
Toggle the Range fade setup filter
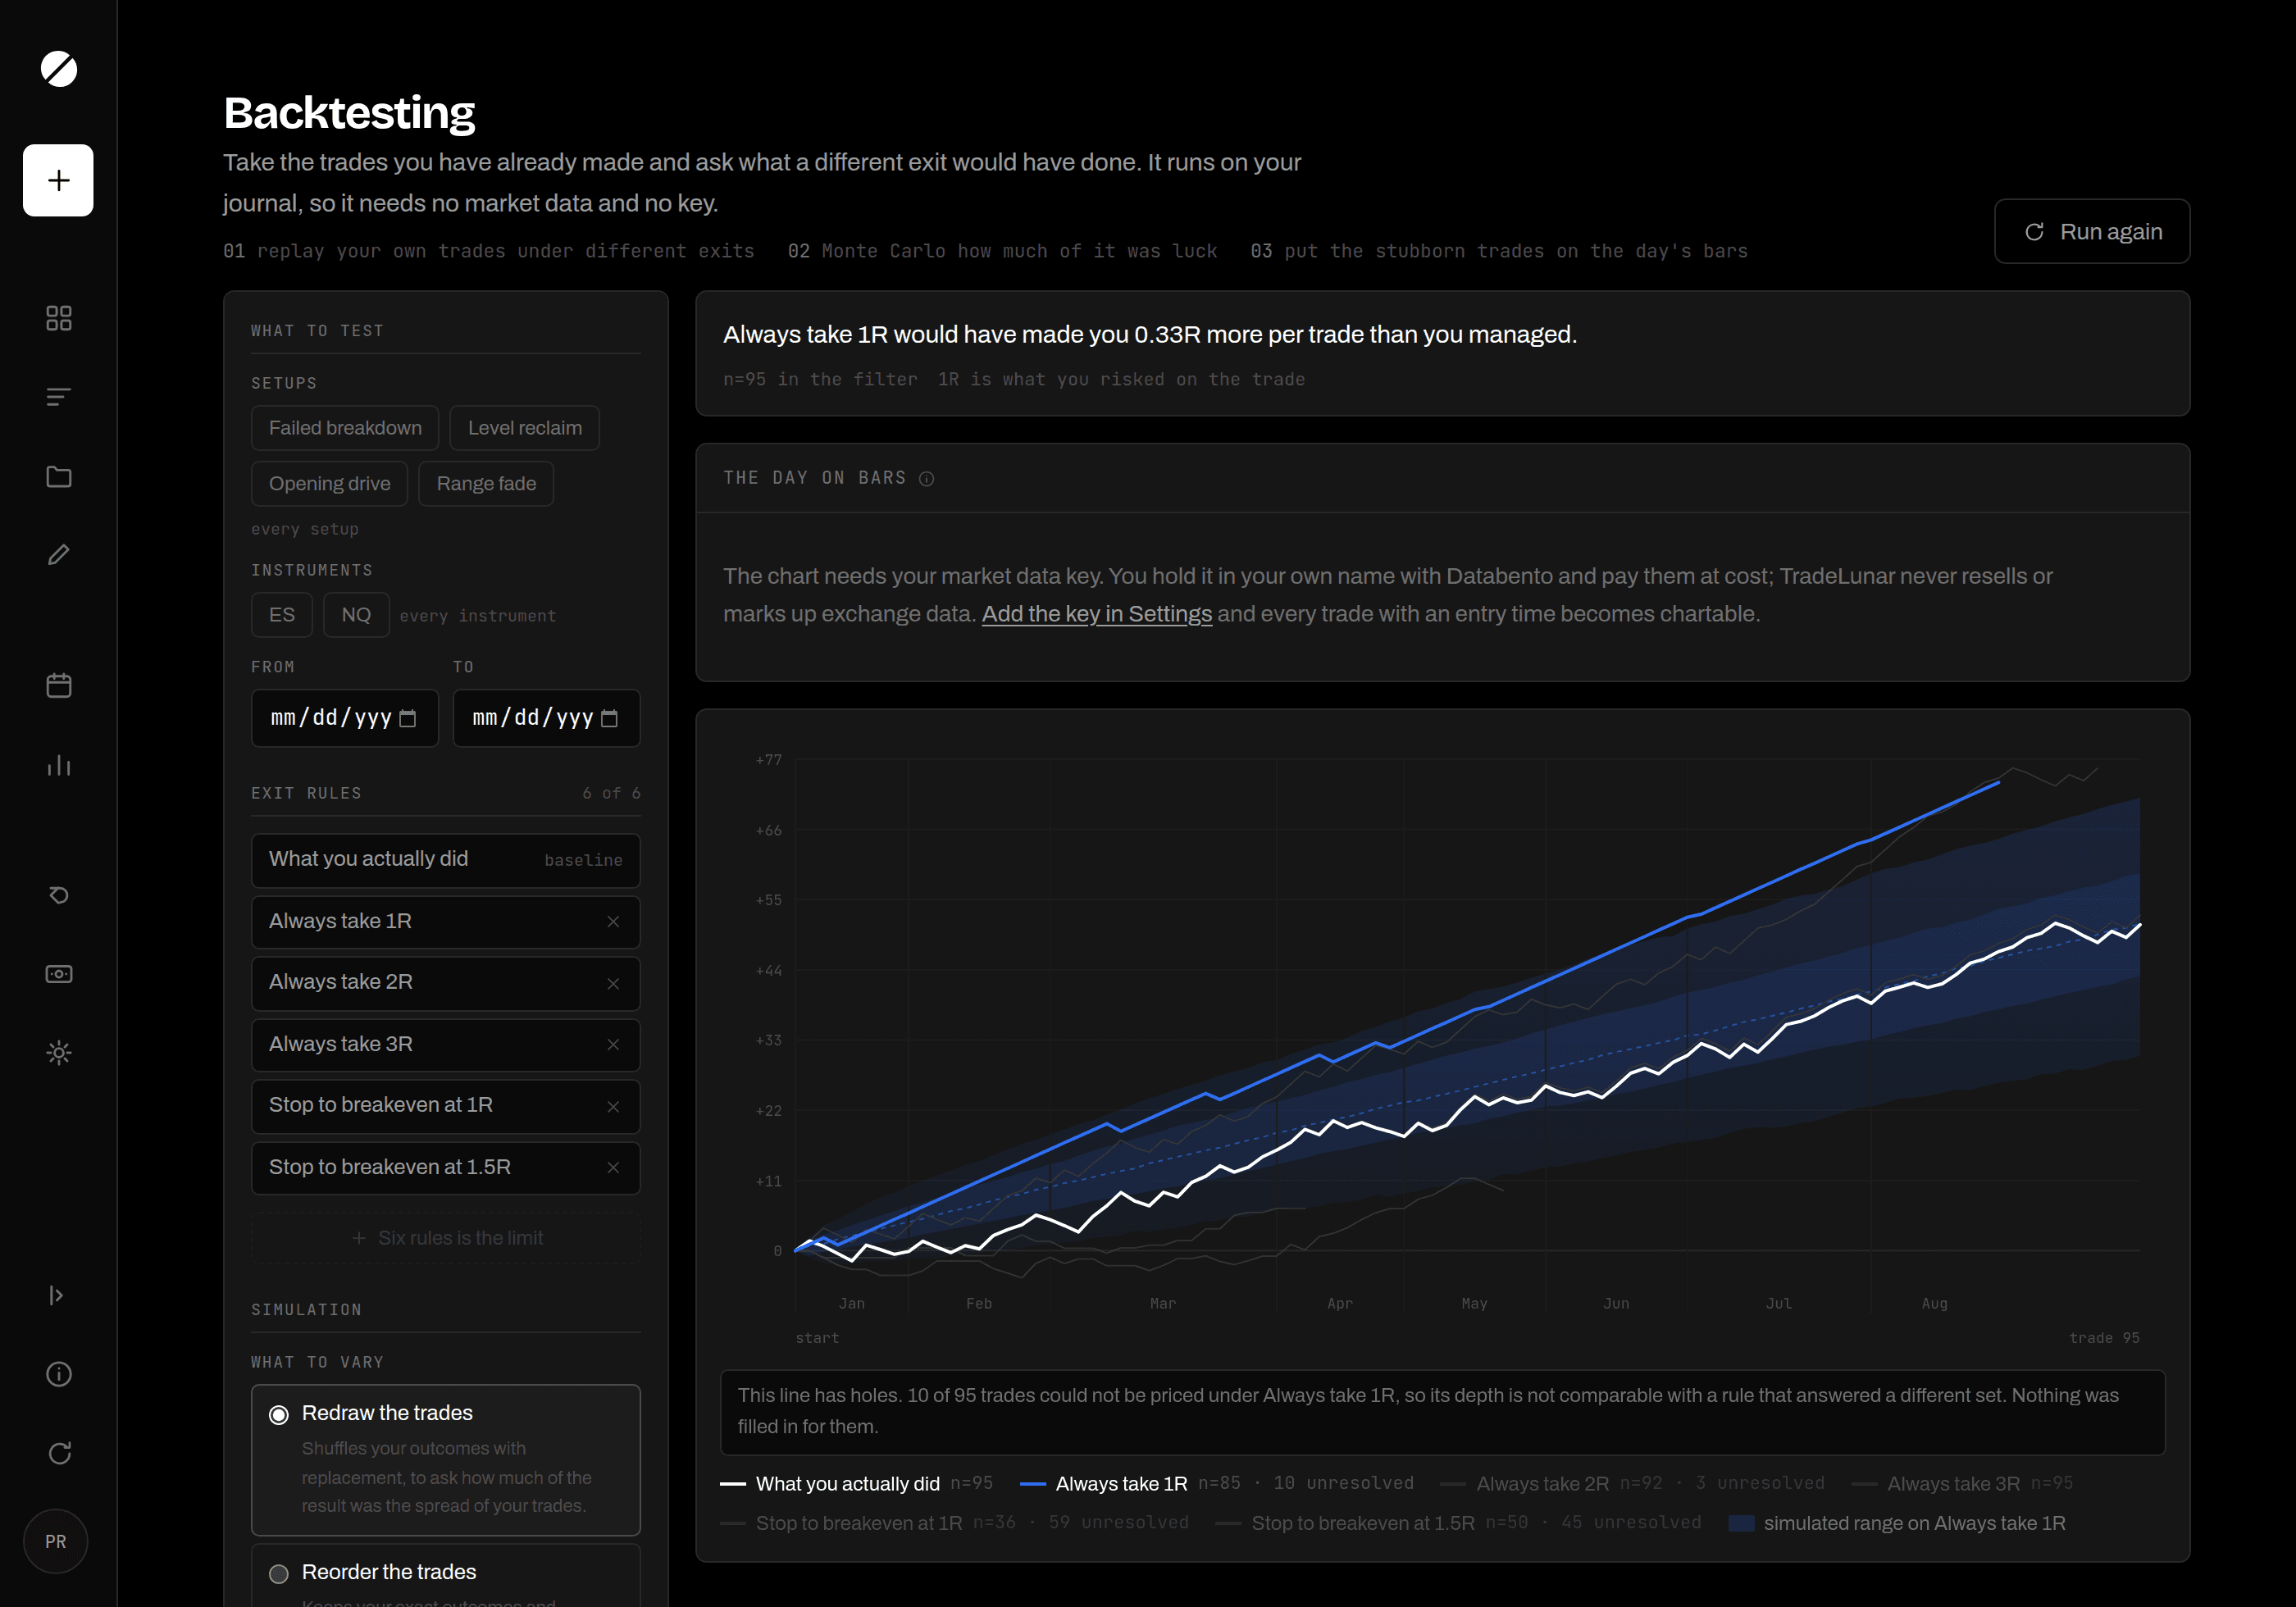486,484
